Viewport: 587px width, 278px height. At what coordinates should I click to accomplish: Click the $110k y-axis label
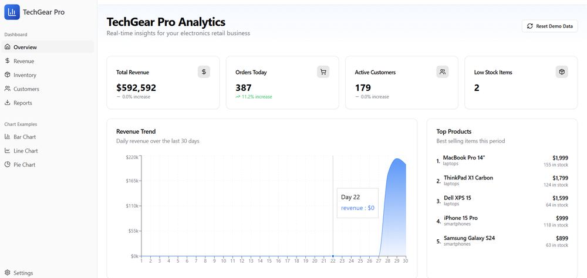133,206
